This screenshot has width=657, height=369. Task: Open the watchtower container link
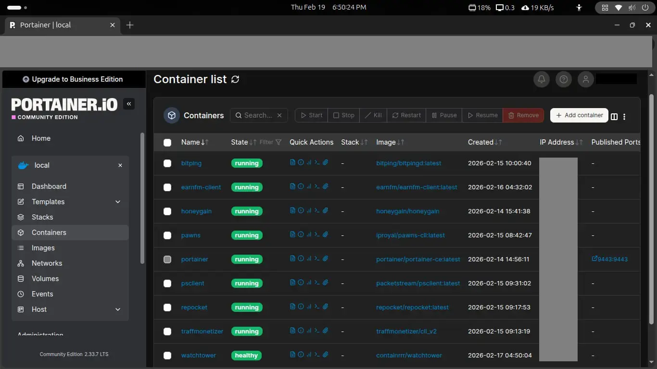[x=199, y=356]
